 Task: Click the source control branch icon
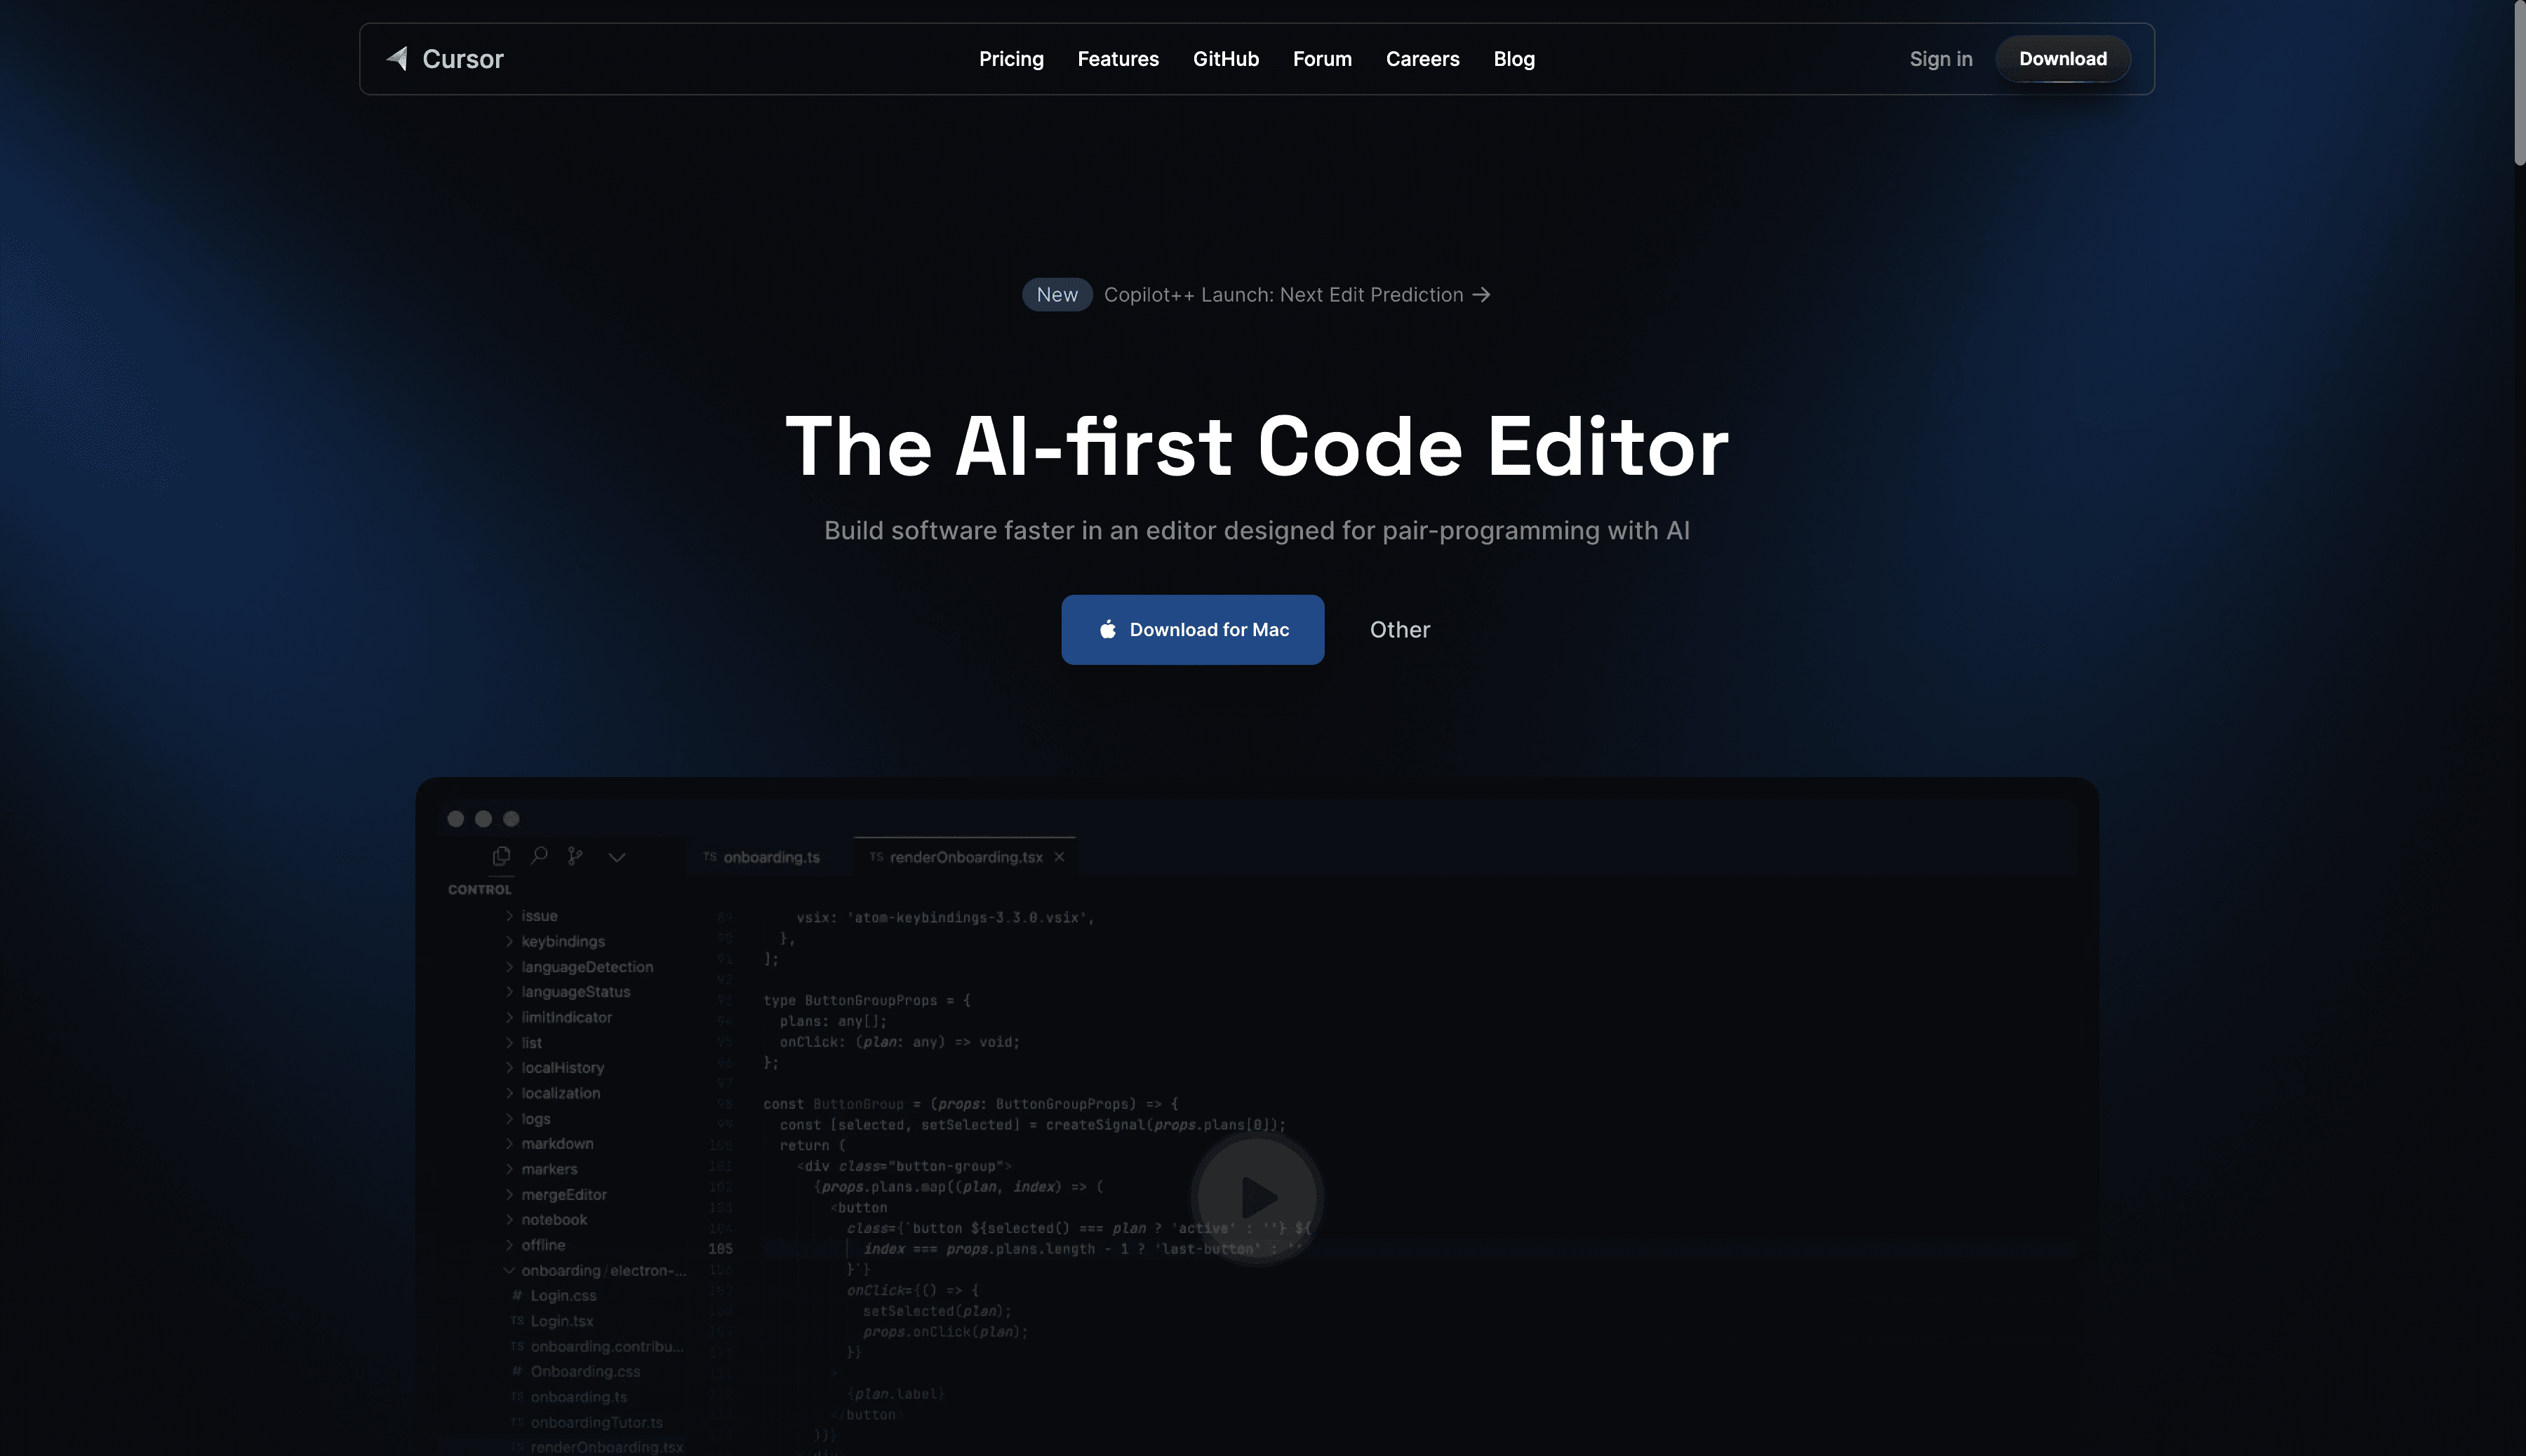click(575, 856)
